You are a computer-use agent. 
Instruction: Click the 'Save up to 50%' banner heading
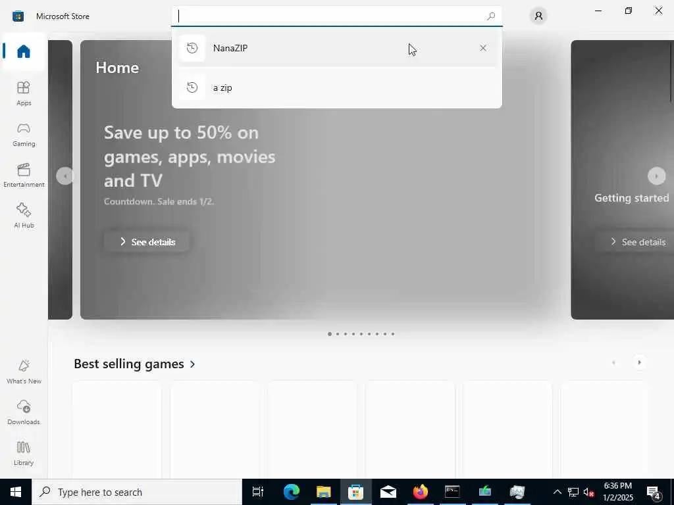point(190,156)
